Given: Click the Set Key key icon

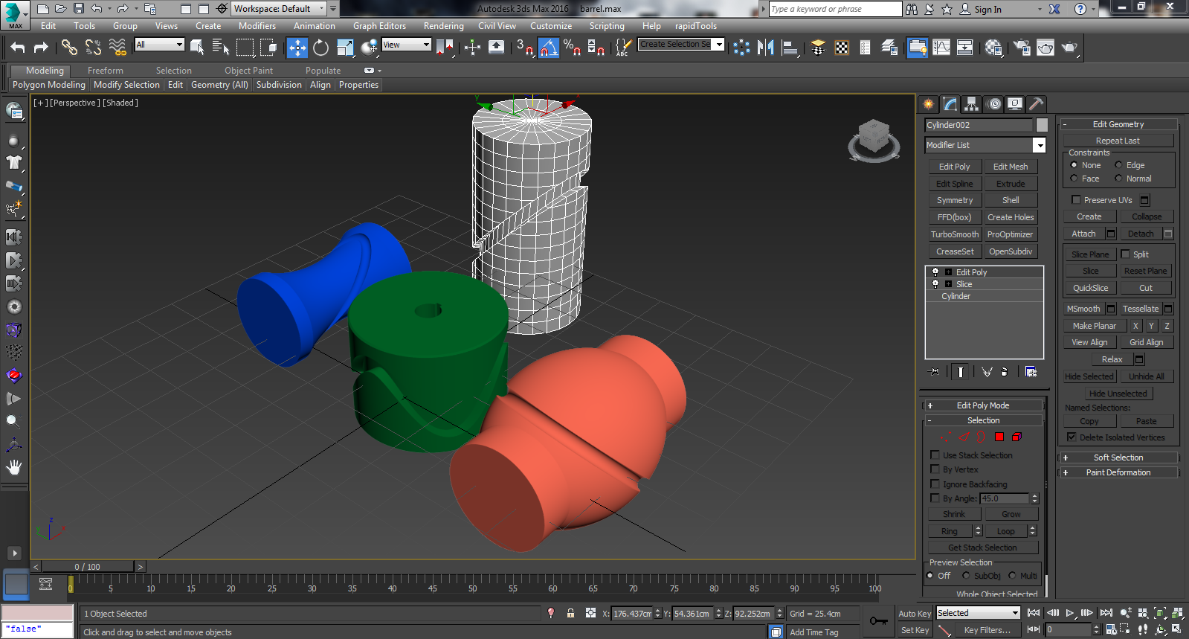Looking at the screenshot, I should coord(878,621).
